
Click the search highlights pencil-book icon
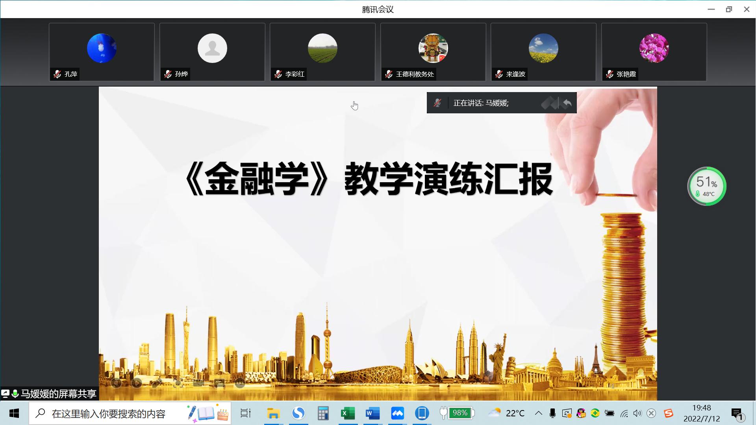(x=208, y=413)
